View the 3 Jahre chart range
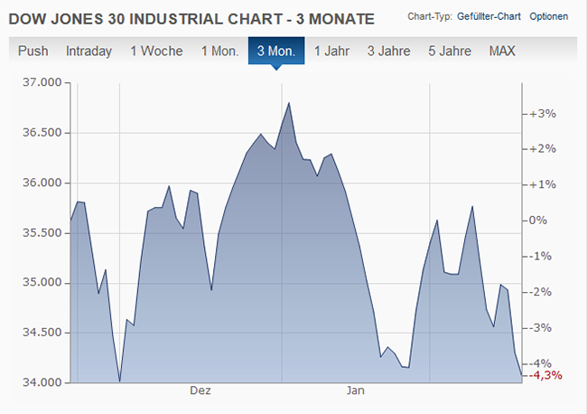 click(388, 51)
